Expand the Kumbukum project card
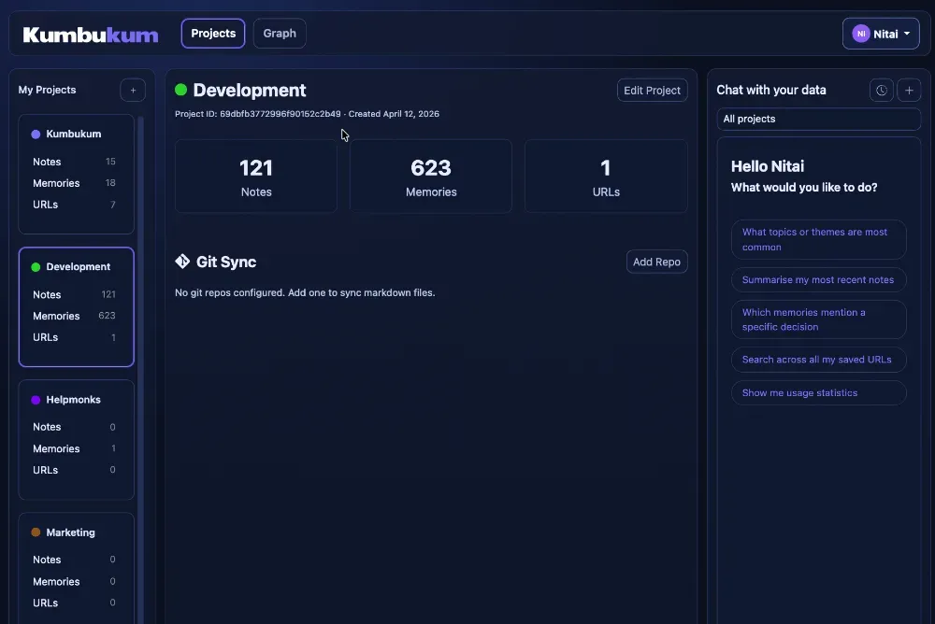The image size is (935, 624). [76, 134]
